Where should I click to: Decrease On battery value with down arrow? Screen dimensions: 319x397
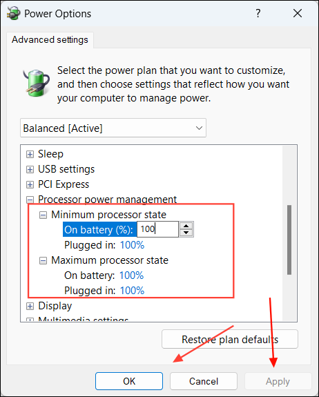186,233
